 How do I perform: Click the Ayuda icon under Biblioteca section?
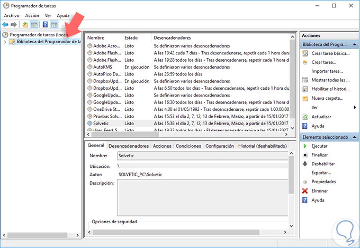[x=305, y=126]
